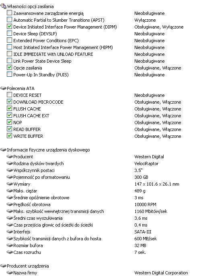Screen dimensions: 197x276
Task: Click the drive icon next to Nazwa firmy
Action: [x=10, y=273]
